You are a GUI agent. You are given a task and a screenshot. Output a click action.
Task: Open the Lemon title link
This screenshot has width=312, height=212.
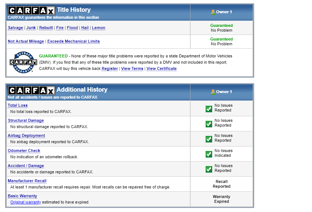pyautogui.click(x=98, y=28)
